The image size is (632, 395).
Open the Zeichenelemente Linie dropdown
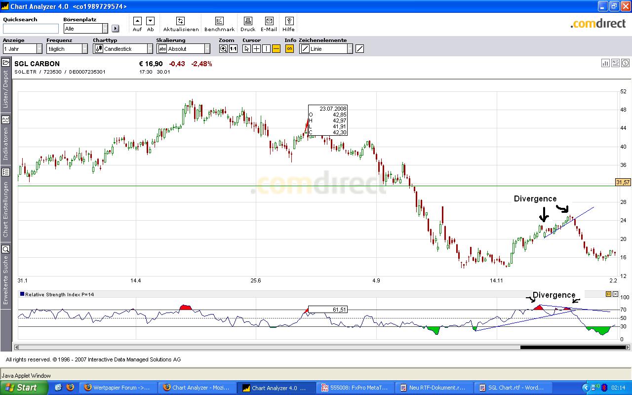[326, 48]
